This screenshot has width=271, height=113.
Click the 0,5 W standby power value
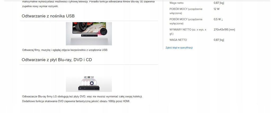tap(217, 19)
